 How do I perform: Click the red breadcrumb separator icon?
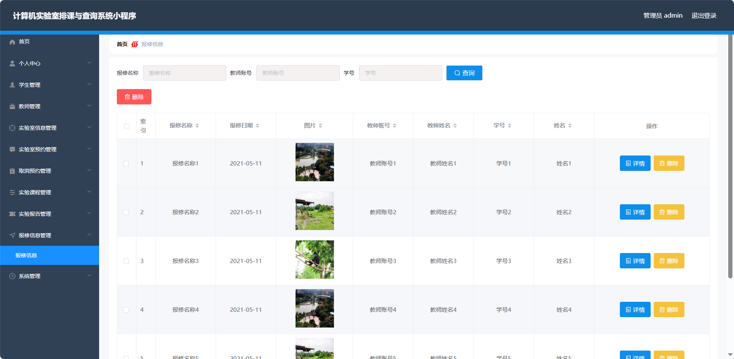135,44
